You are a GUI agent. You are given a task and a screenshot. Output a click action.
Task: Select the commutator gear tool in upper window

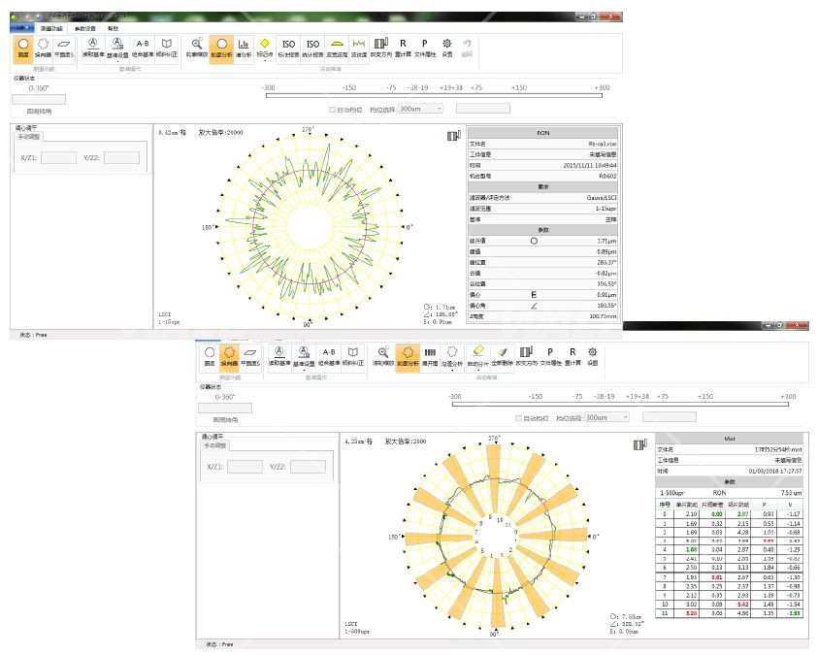point(44,49)
